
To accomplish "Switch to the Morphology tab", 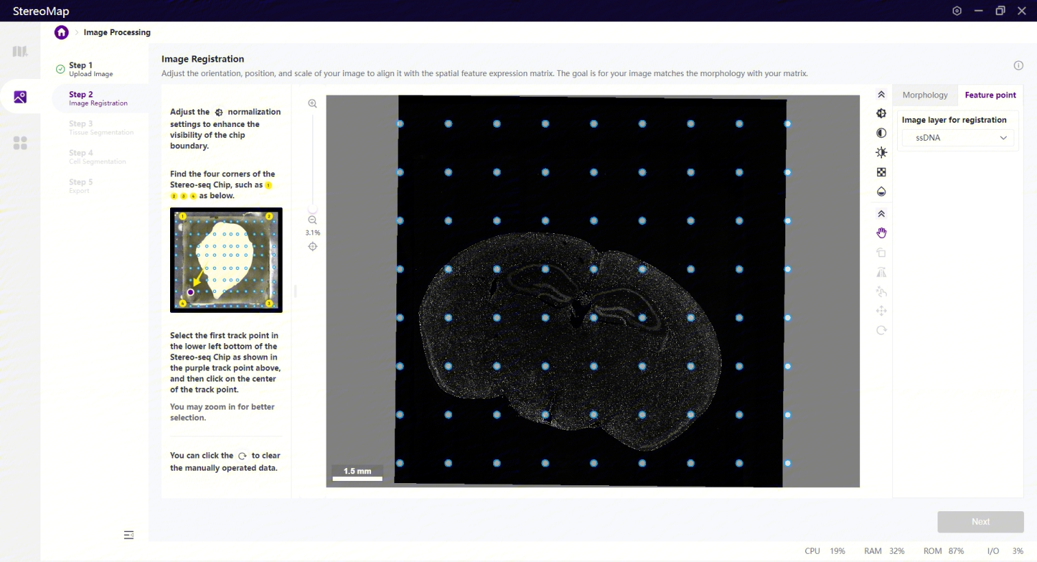I will pyautogui.click(x=925, y=95).
